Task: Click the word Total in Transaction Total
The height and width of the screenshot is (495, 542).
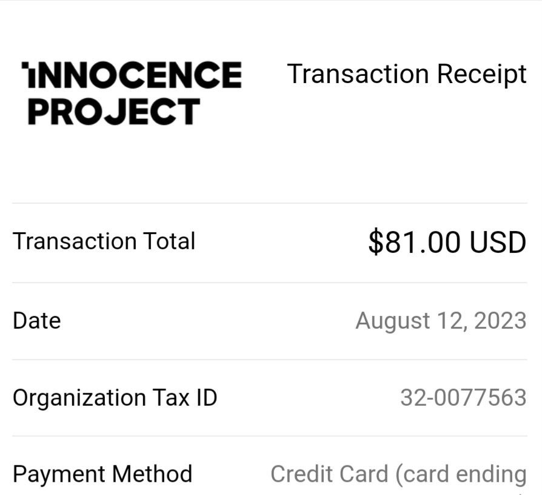Action: coord(169,241)
